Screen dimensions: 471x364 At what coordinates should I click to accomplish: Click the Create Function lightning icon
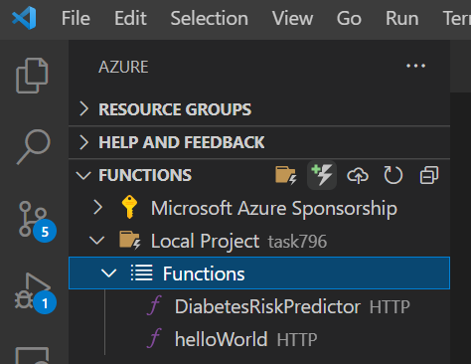tap(322, 175)
